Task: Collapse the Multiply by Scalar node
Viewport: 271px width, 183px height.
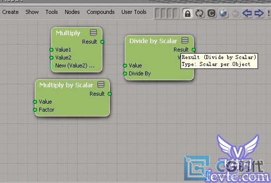Action: point(101,85)
